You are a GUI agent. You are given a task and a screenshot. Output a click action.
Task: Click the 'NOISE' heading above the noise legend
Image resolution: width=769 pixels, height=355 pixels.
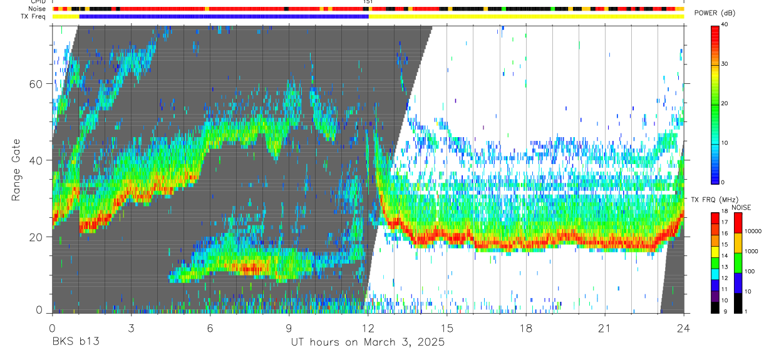tap(741, 207)
